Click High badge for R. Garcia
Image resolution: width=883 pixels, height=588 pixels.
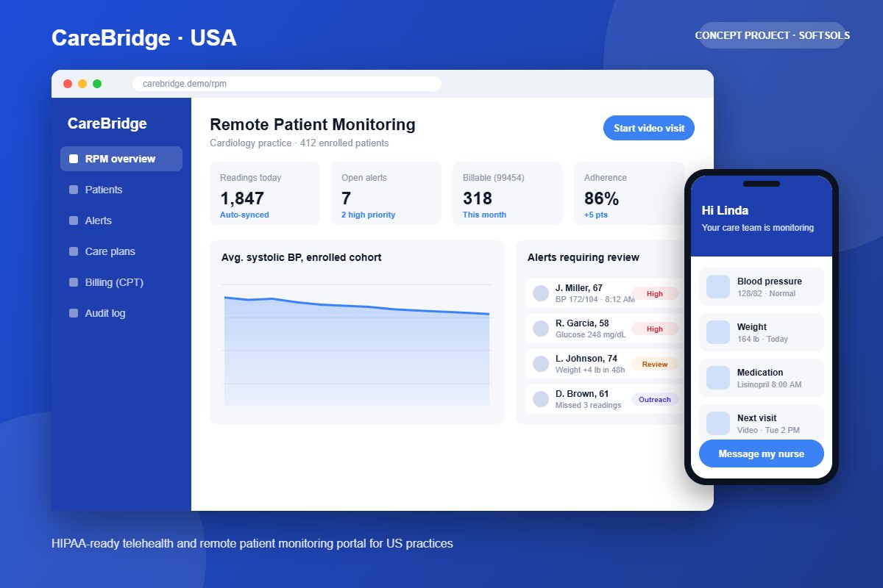tap(655, 329)
